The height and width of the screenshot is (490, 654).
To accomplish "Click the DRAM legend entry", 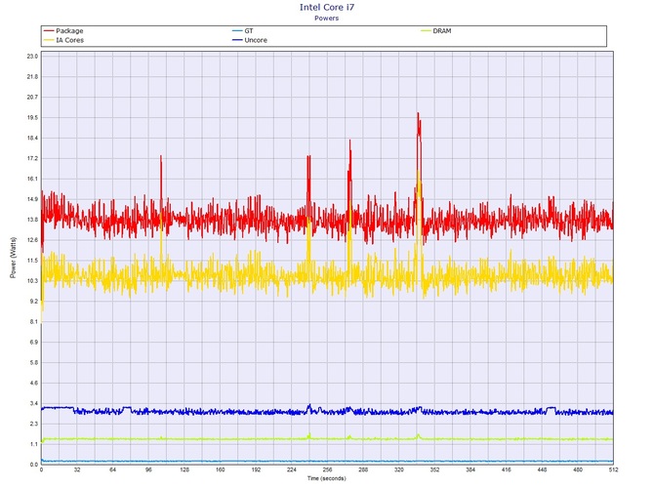I will point(436,31).
